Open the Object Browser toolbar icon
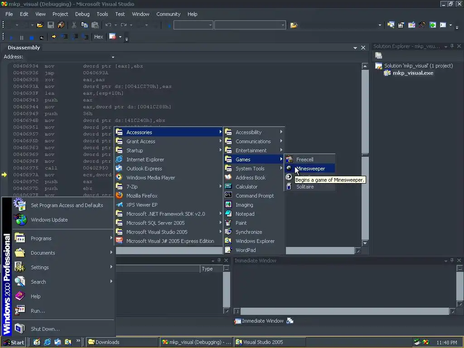The height and width of the screenshot is (348, 464). (411, 25)
